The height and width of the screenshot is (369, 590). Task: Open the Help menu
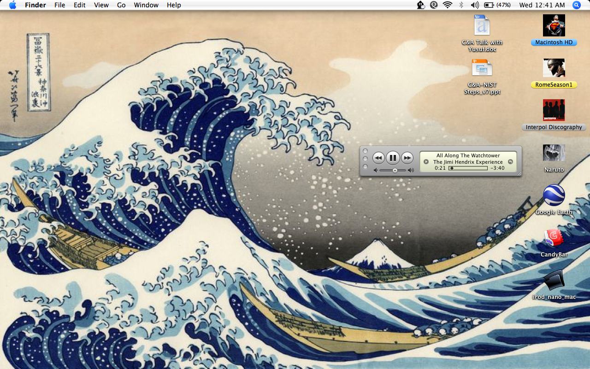pyautogui.click(x=174, y=5)
